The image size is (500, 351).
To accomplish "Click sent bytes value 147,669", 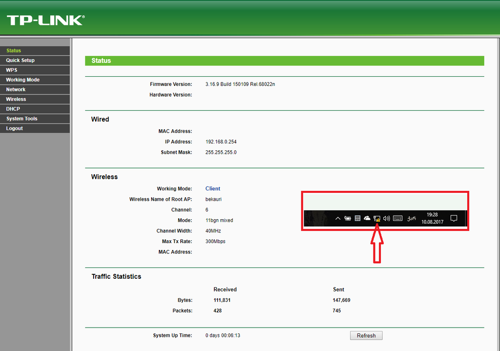I will pos(341,300).
